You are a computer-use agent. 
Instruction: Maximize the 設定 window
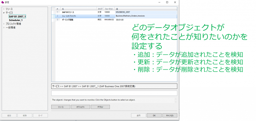click(167, 2)
